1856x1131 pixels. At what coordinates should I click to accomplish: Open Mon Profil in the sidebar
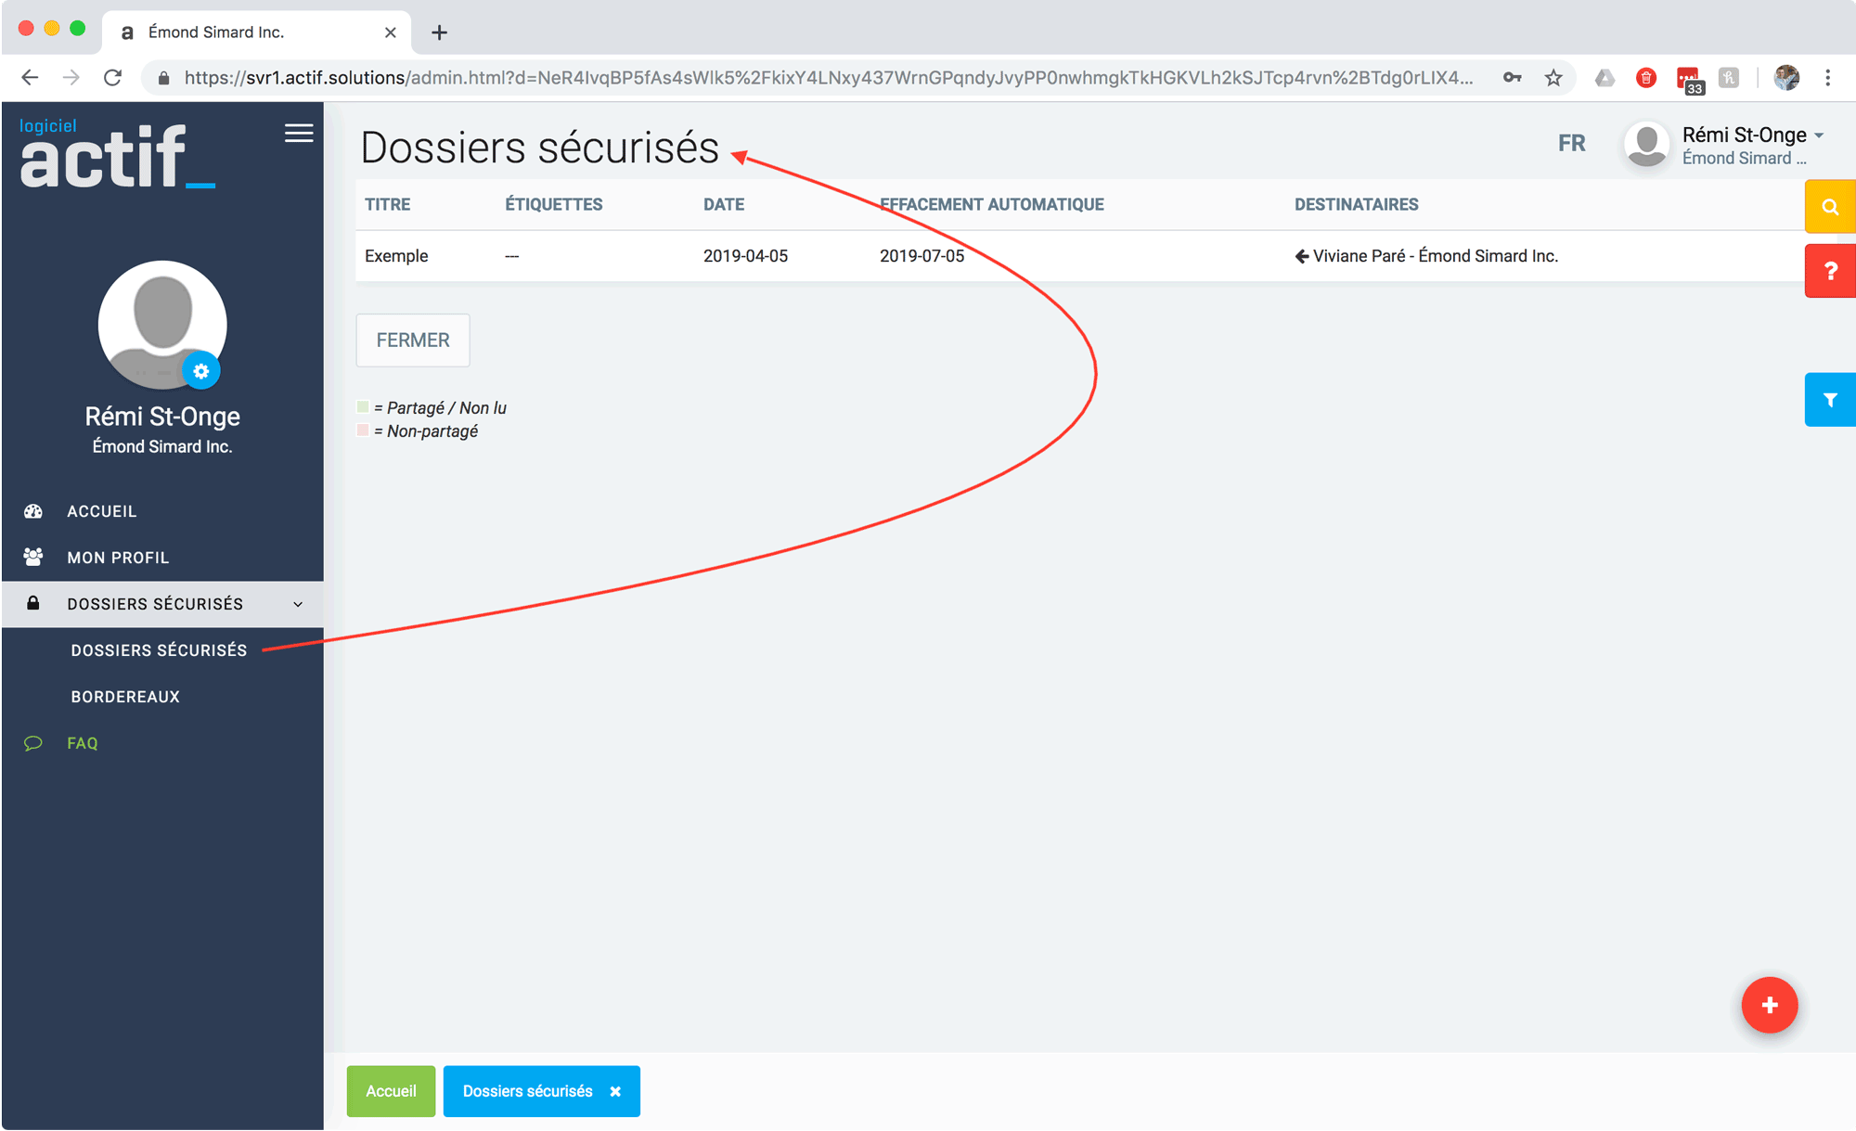click(118, 558)
